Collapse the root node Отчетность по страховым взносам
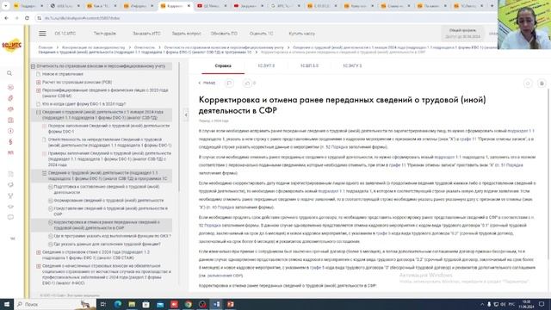Viewport: 551px width, 310px height. pos(33,66)
